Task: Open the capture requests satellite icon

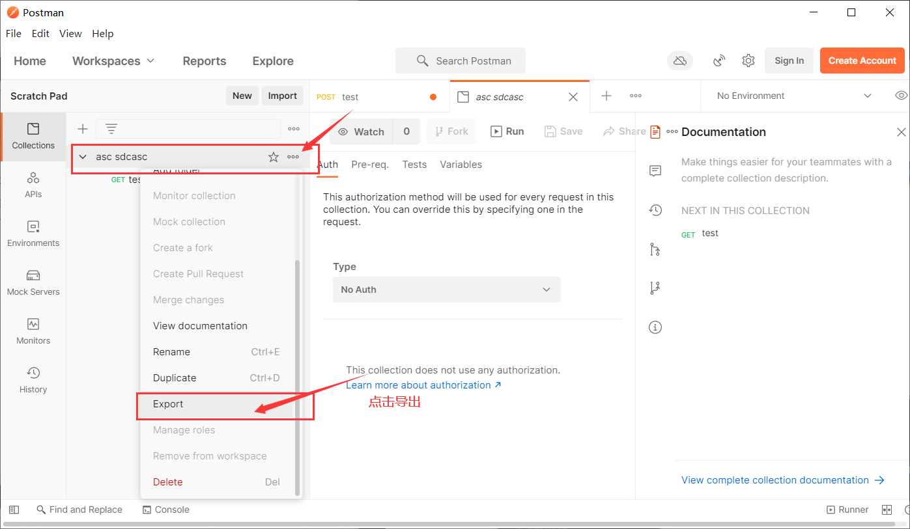Action: [x=719, y=61]
